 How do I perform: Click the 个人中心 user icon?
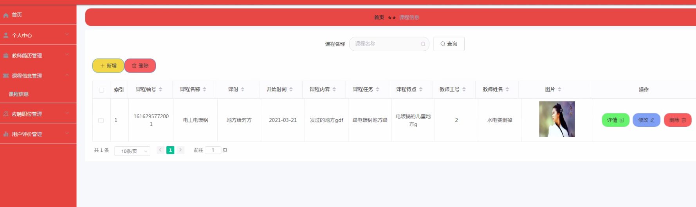click(x=6, y=35)
